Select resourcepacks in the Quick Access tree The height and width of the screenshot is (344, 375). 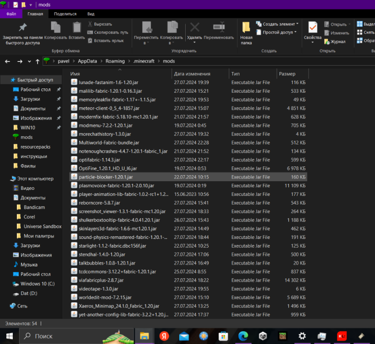[x=35, y=147]
